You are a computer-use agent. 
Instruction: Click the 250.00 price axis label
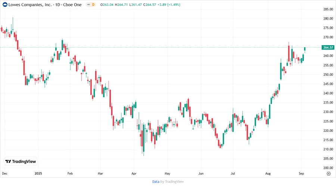328,75
